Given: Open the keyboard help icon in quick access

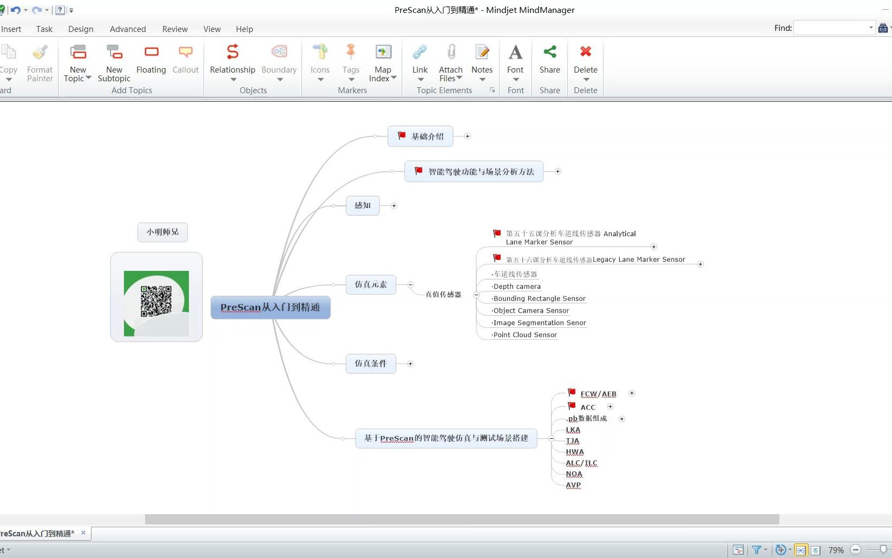Looking at the screenshot, I should click(60, 10).
